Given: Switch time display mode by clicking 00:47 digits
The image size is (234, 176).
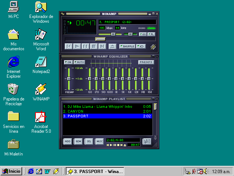Looking at the screenshot, I should tap(86, 23).
